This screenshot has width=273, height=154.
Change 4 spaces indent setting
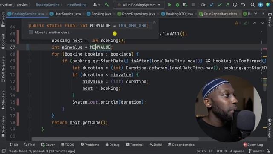tap(237, 151)
